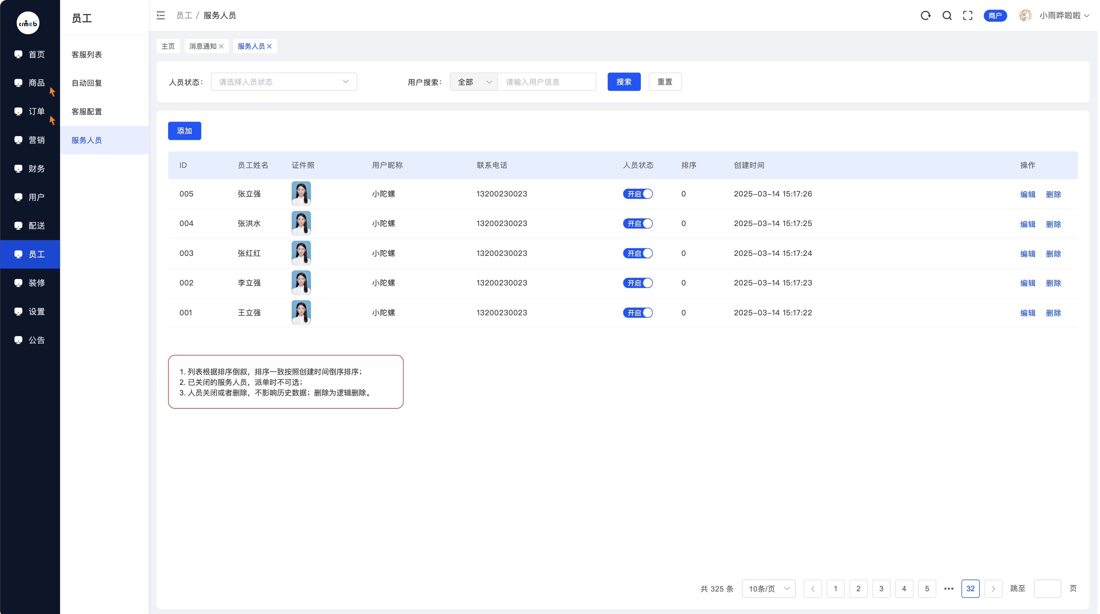This screenshot has height=614, width=1100.
Task: Click the blue 添加 button
Action: 184,131
